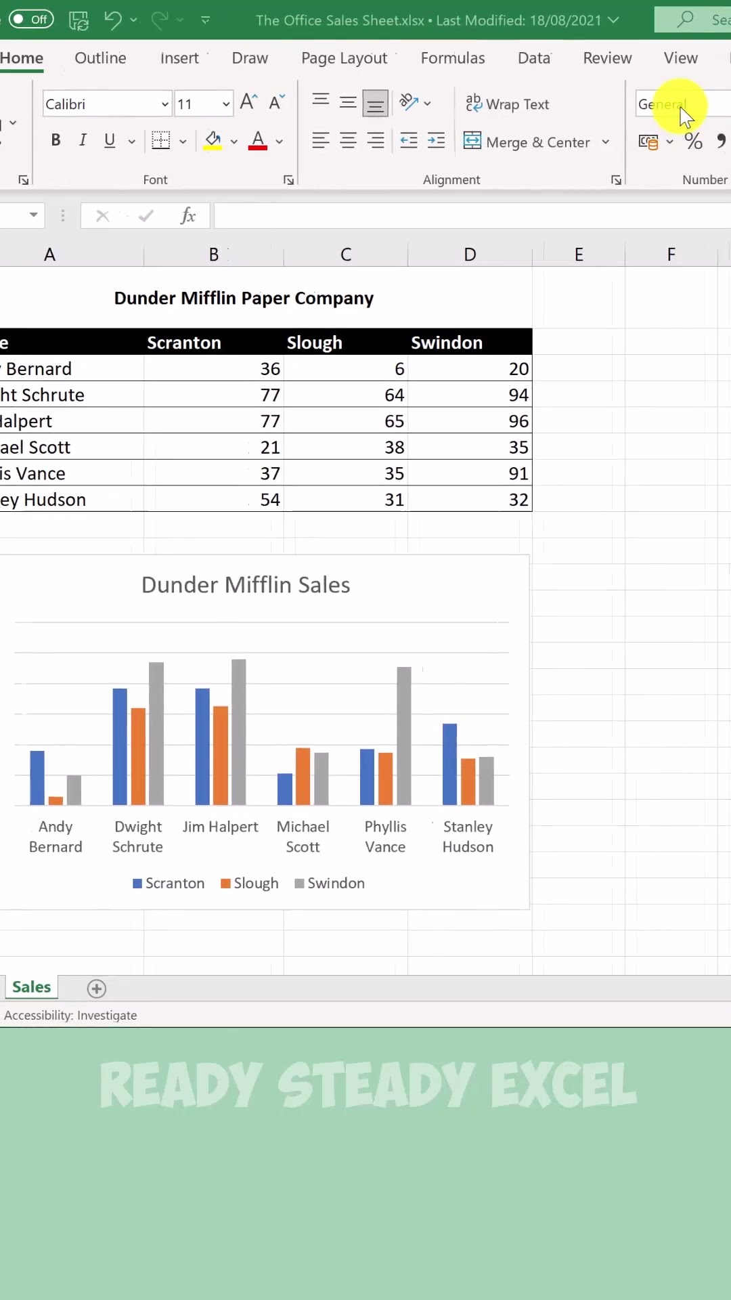Align text left
The image size is (731, 1300).
tap(321, 141)
